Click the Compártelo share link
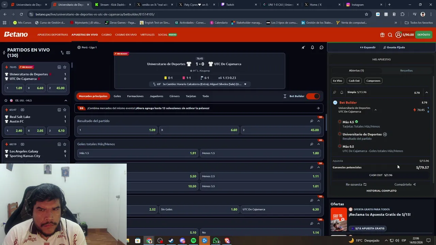Image resolution: width=436 pixels, height=245 pixels. pyautogui.click(x=405, y=184)
